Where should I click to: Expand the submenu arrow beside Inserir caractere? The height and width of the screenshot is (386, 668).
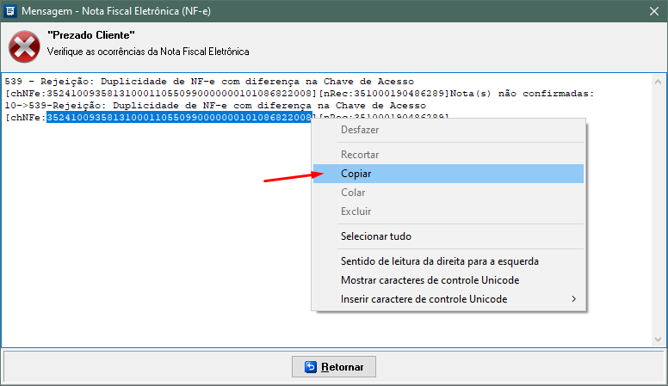pyautogui.click(x=573, y=299)
